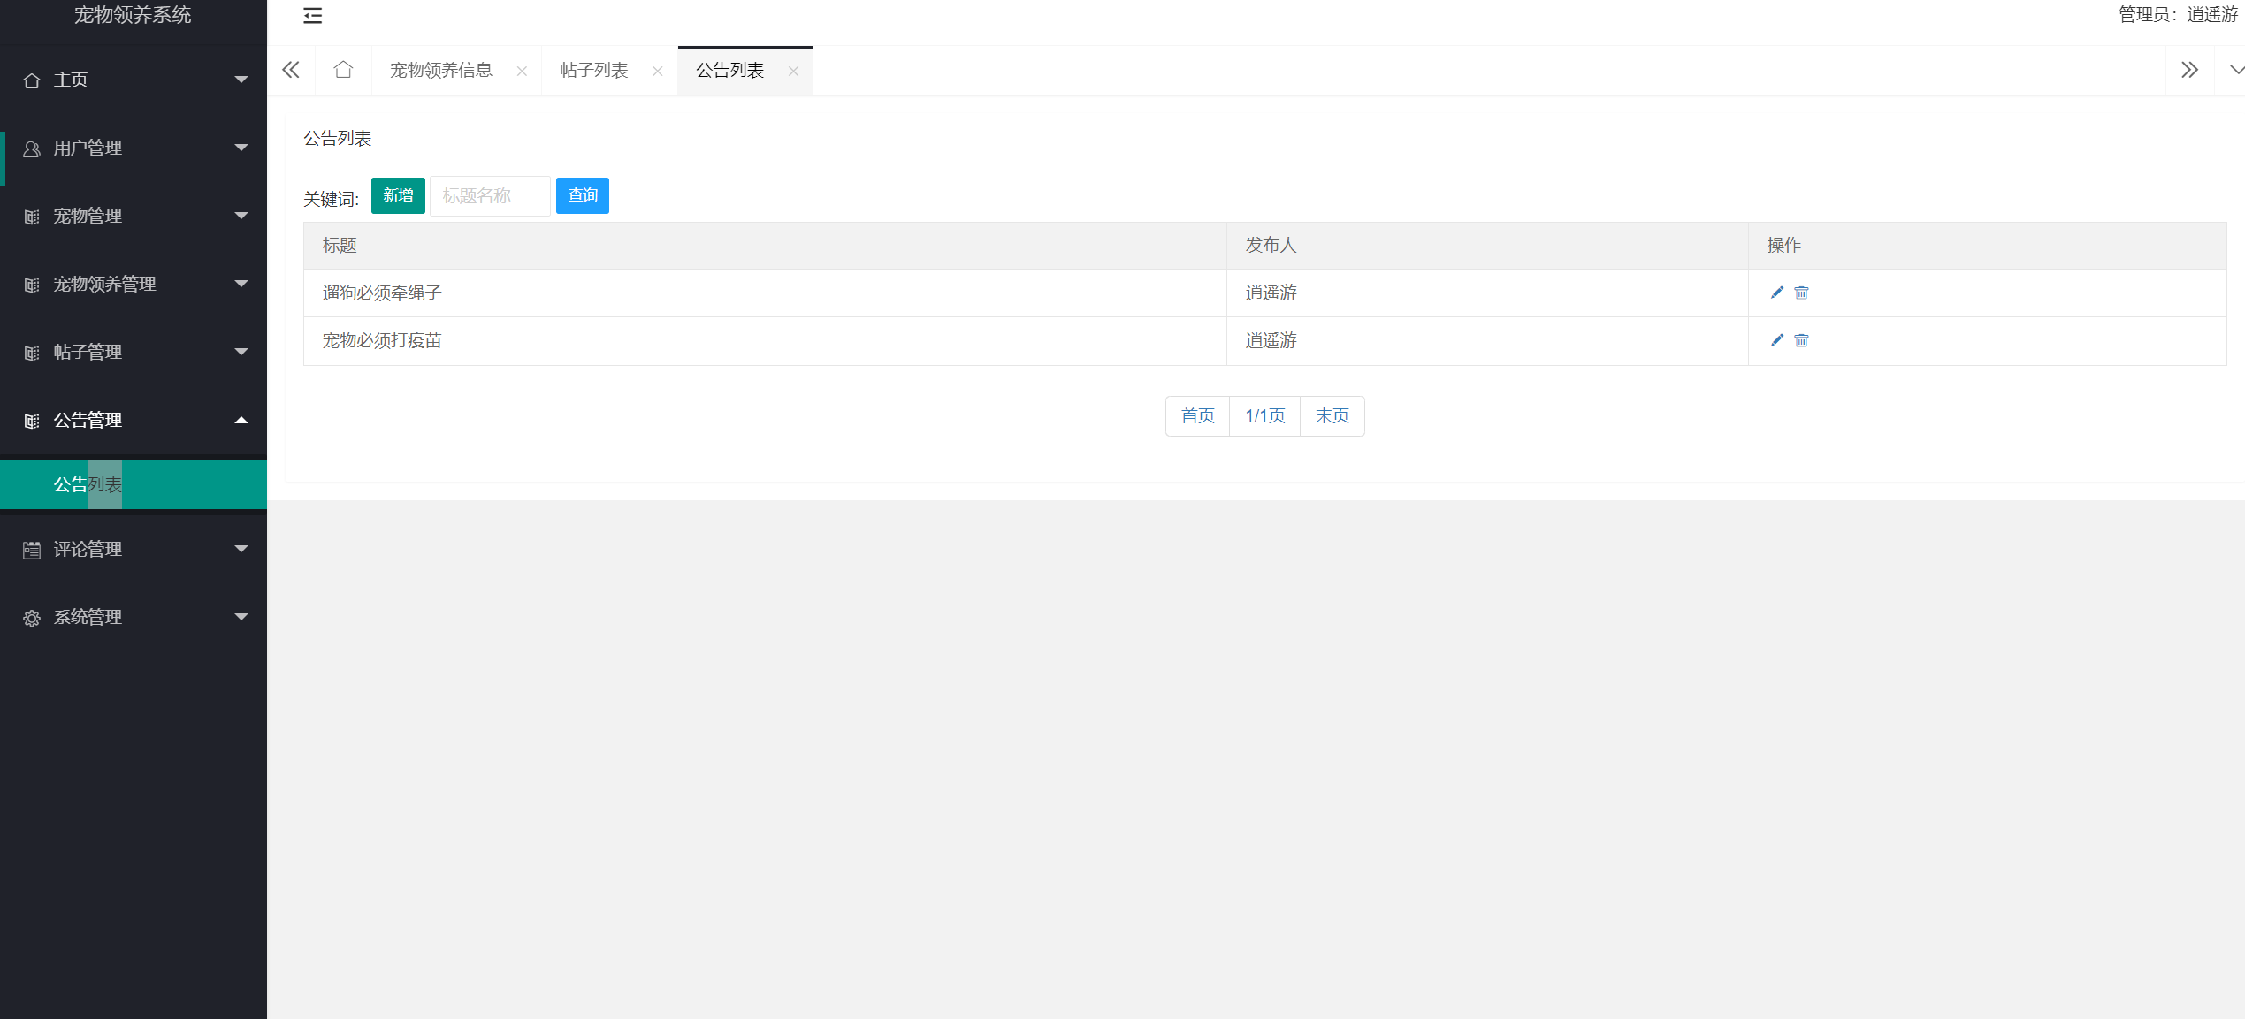Close the 宠物领养信息 tab
The height and width of the screenshot is (1019, 2245).
(522, 72)
